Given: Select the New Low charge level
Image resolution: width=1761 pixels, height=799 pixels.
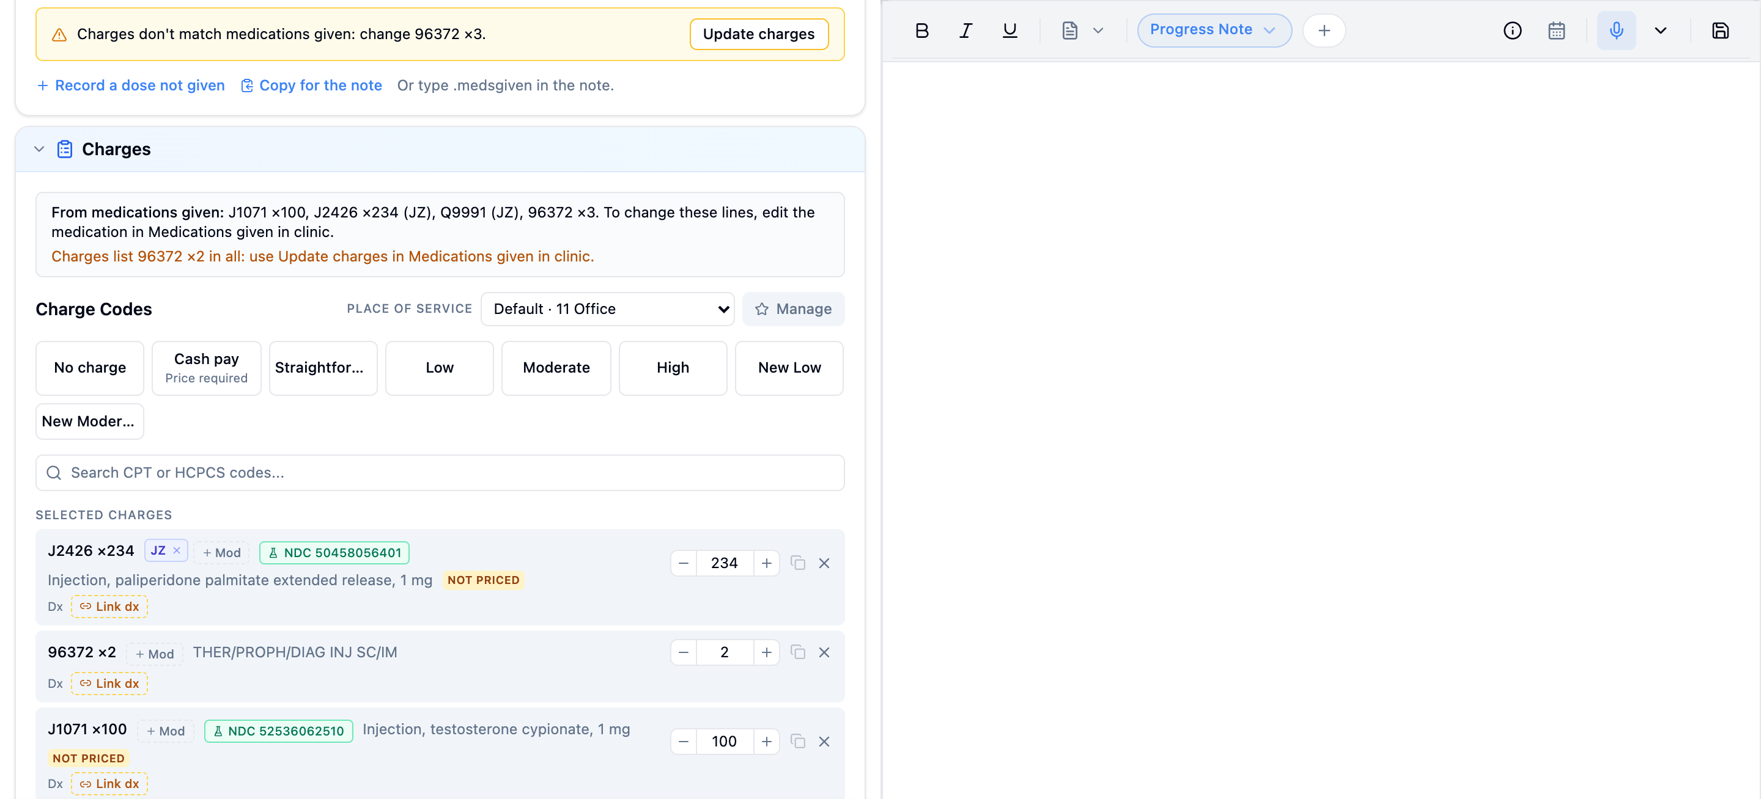Looking at the screenshot, I should coord(789,367).
